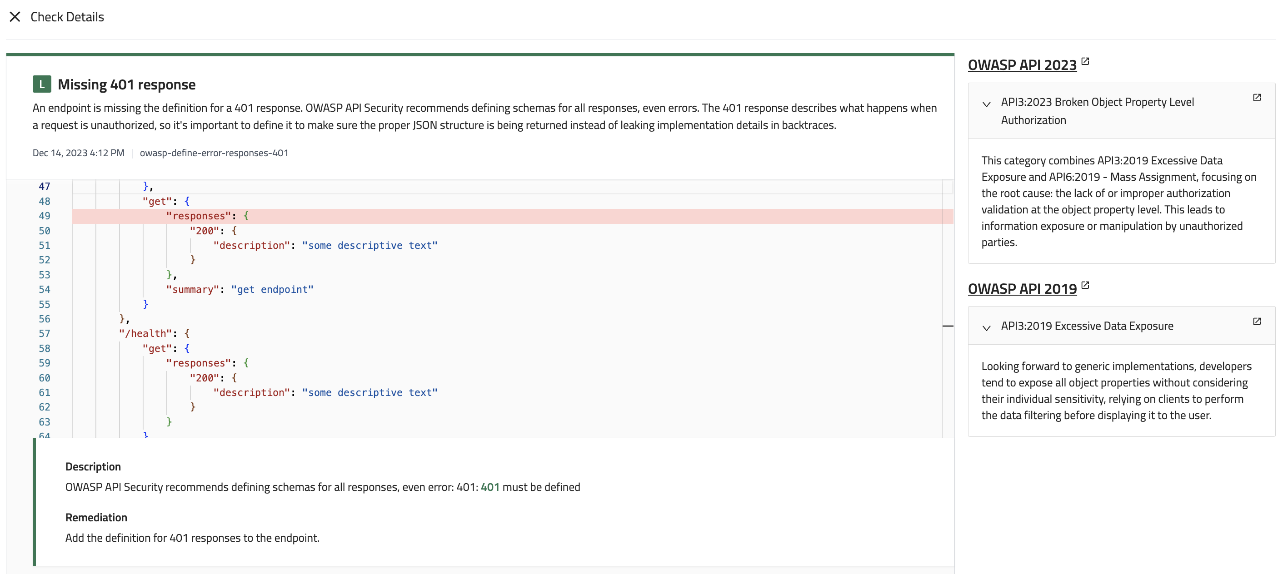Open external link icon beside OWASP API 2023
This screenshot has width=1288, height=574.
(x=1085, y=61)
